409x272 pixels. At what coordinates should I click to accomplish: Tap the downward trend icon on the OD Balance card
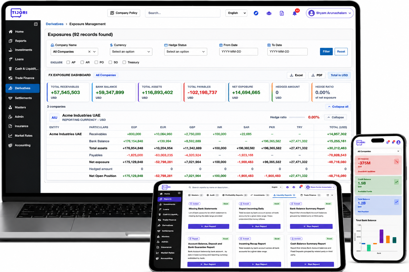click(x=396, y=161)
